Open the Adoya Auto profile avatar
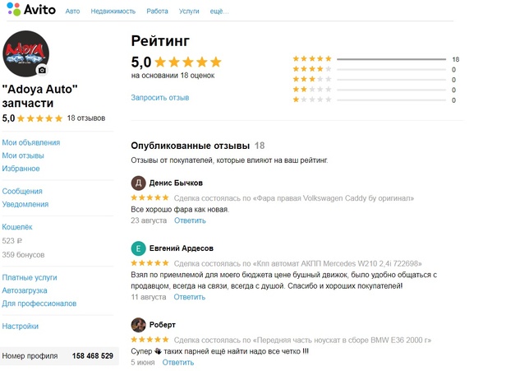Screen dimensions: 506x371 [25, 53]
